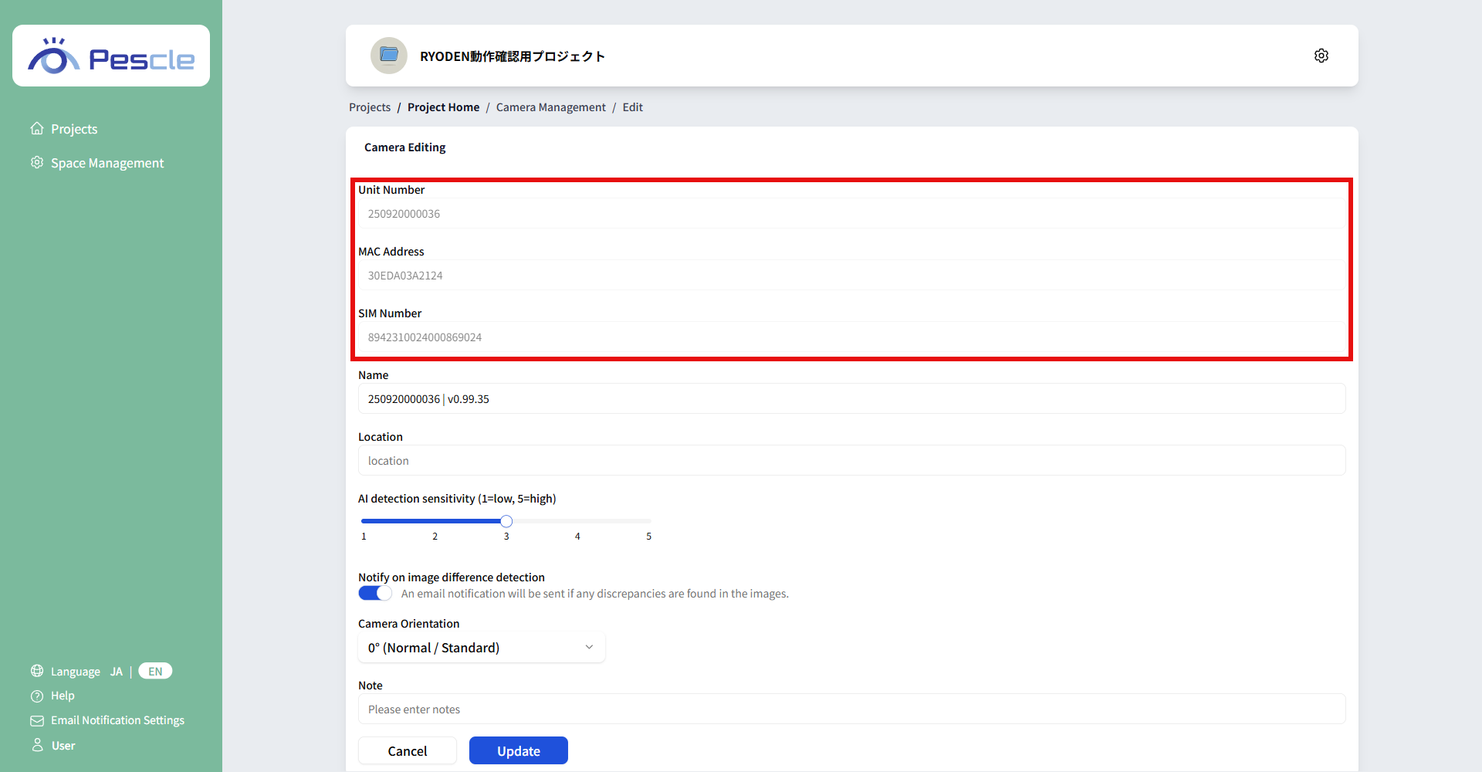The width and height of the screenshot is (1482, 772).
Task: Go to Project Home breadcrumb
Action: coord(443,107)
